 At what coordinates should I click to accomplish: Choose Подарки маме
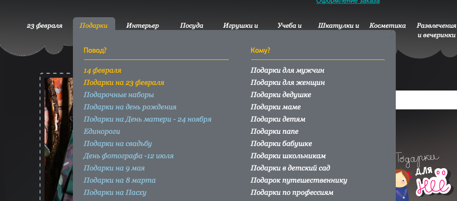click(x=276, y=107)
